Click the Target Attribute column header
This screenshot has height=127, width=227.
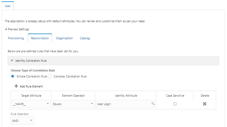pos(31,96)
